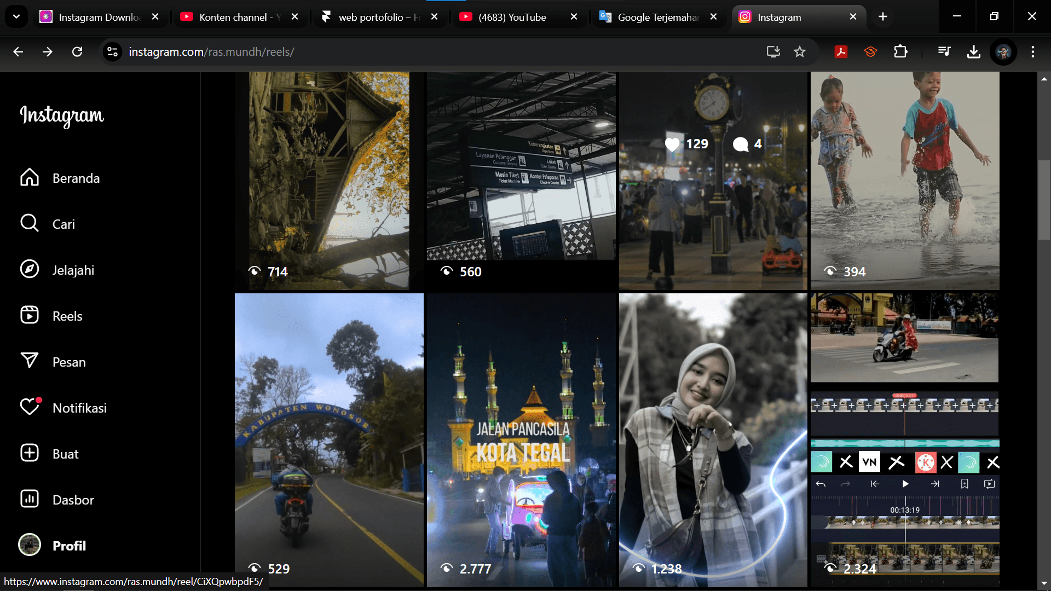Open Jelajahi explore compass icon
This screenshot has width=1051, height=591.
30,270
